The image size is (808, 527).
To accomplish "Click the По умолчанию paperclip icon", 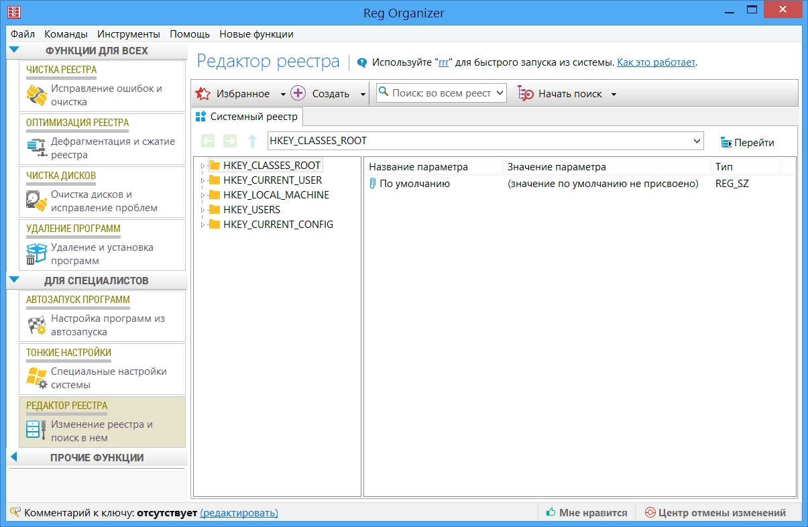I will click(x=373, y=183).
